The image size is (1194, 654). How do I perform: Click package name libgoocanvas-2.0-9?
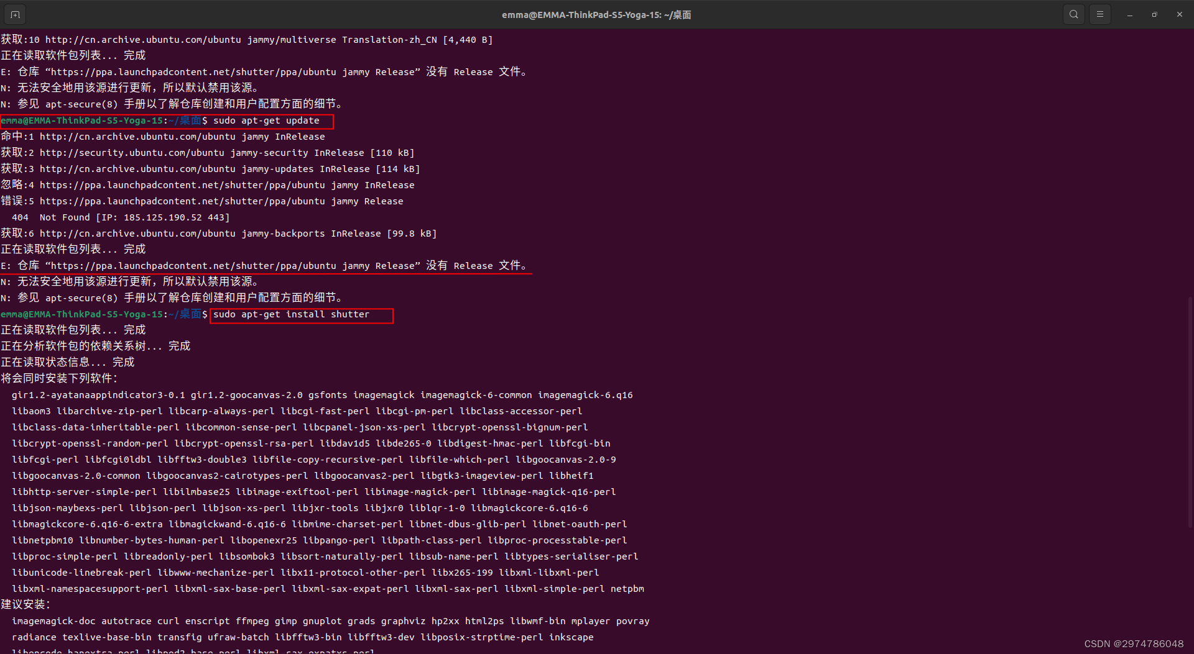[566, 460]
